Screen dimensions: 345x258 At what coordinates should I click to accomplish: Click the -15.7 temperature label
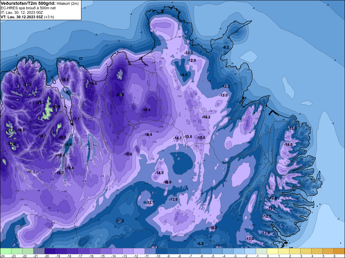[213, 228]
